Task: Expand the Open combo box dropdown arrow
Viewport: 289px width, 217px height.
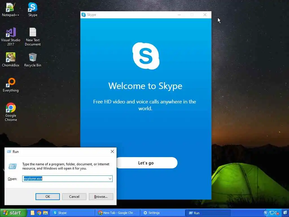Action: [110, 179]
